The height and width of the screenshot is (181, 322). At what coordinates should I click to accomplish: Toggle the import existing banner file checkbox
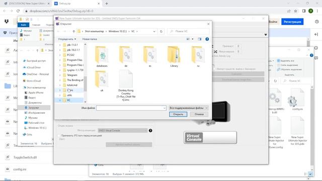[x=214, y=69]
